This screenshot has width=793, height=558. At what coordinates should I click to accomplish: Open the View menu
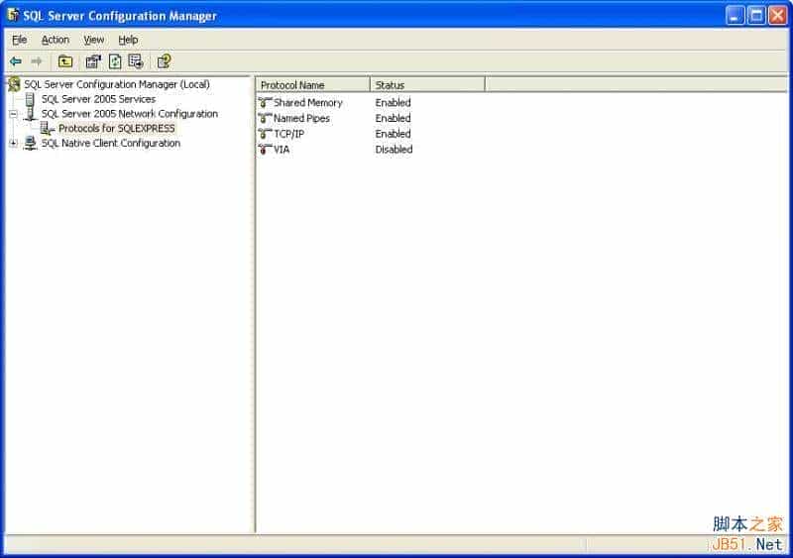tap(93, 40)
